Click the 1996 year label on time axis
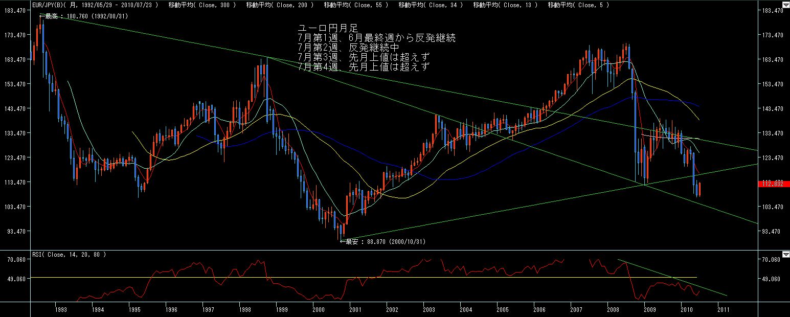The image size is (790, 317). point(171,309)
